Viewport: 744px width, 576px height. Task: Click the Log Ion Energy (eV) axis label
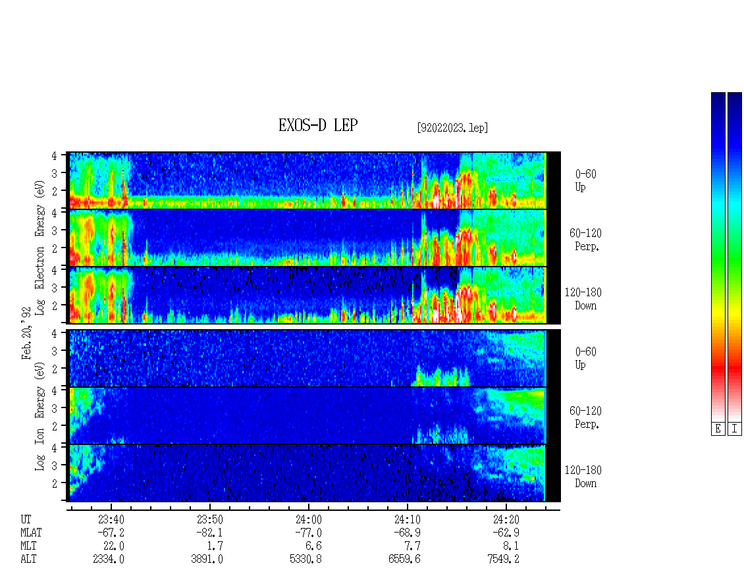[40, 416]
